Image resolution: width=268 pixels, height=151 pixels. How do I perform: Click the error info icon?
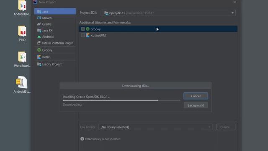tap(82, 139)
